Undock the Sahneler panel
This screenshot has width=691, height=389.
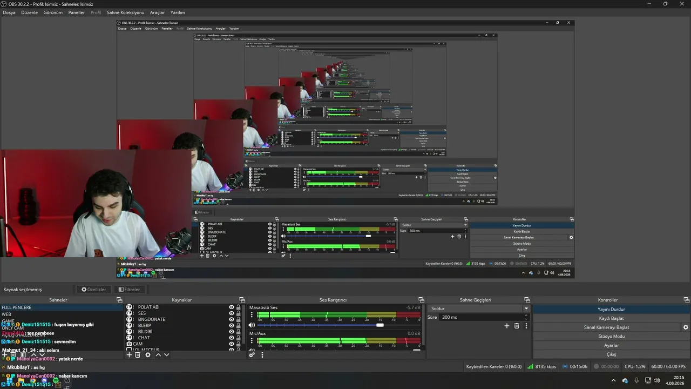119,300
